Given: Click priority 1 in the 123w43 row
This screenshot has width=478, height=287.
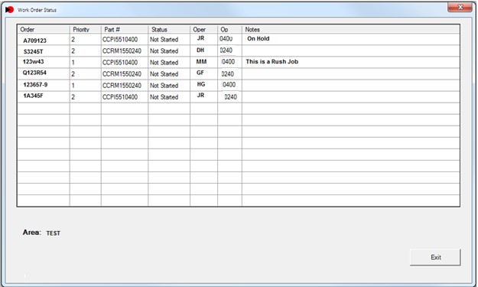Looking at the screenshot, I should point(73,63).
